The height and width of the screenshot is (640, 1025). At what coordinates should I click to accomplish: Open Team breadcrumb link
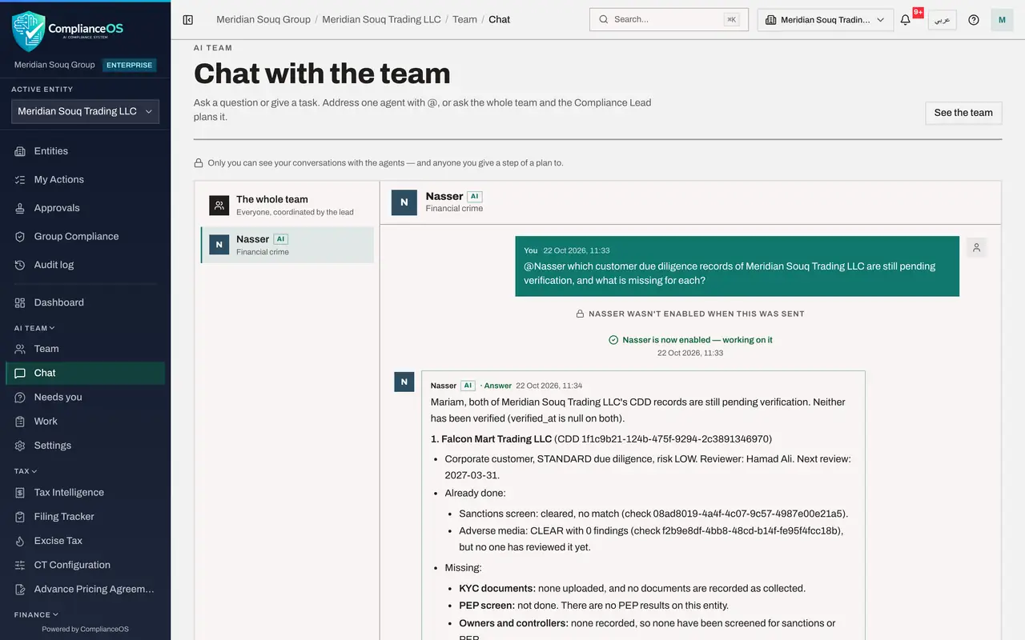464,20
